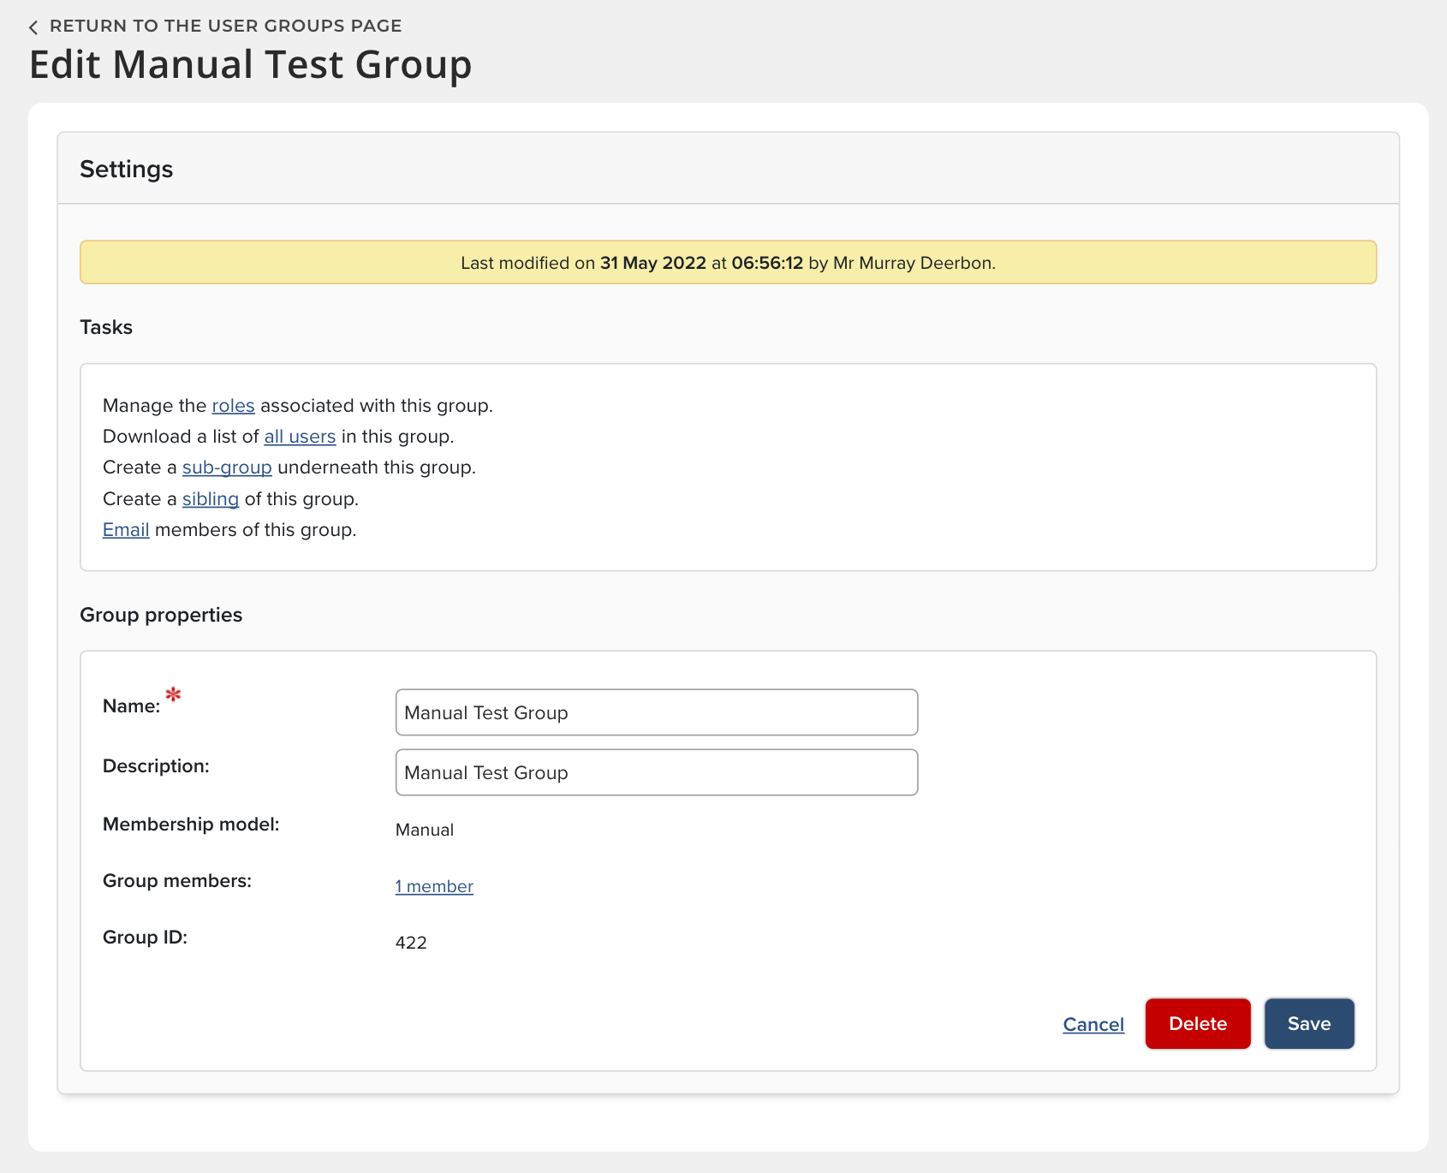Click the Description field label

pyautogui.click(x=156, y=766)
